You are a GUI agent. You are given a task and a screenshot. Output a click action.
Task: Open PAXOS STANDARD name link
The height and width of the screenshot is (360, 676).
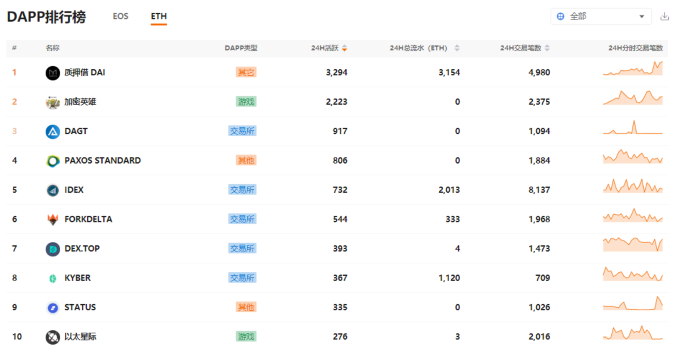pos(103,160)
